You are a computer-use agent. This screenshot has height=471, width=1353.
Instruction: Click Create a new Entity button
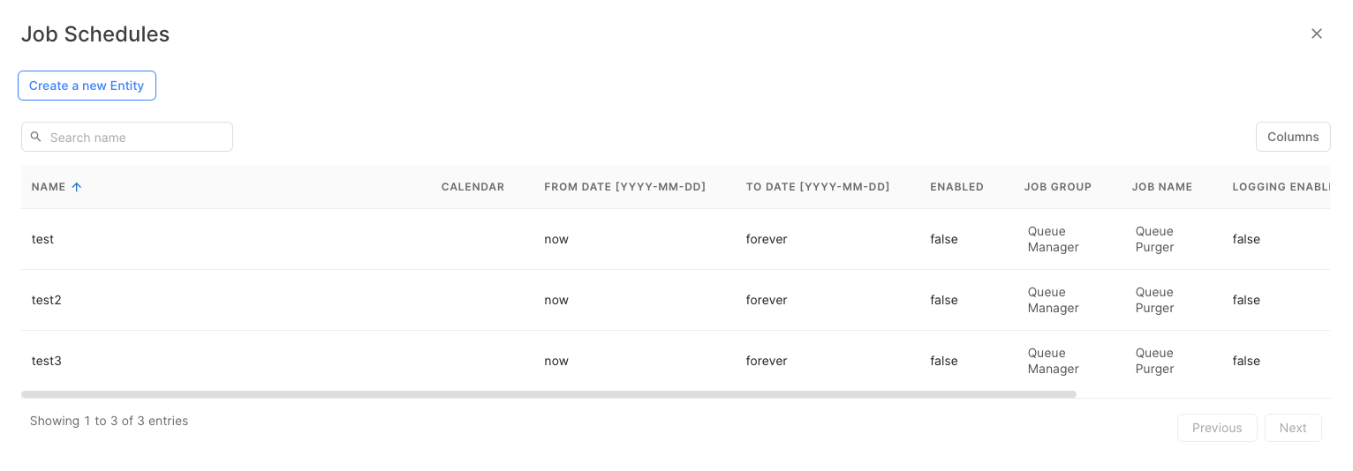tap(87, 86)
